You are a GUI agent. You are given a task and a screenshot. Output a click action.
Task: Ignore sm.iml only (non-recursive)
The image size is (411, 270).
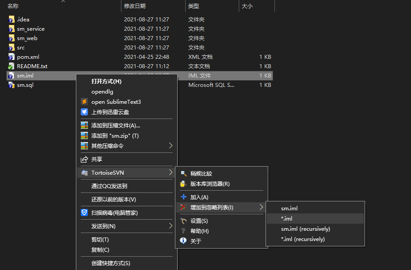316,208
